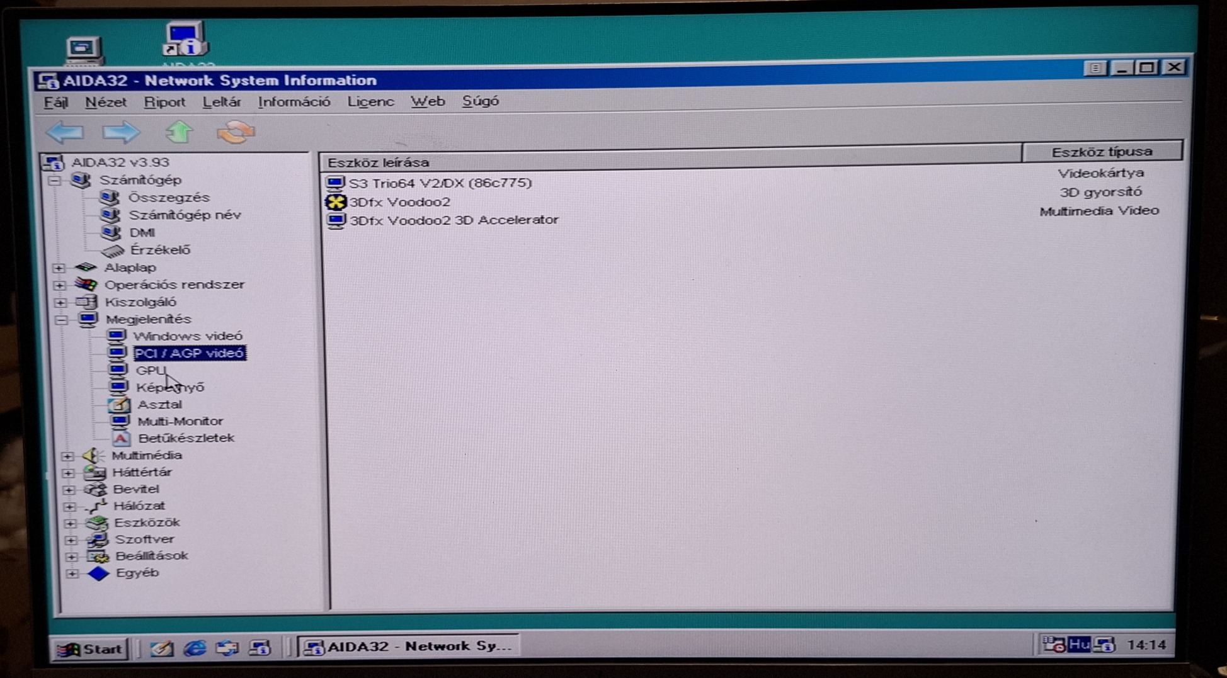Click the orange Refresh toolbar icon
This screenshot has height=678, width=1227.
pyautogui.click(x=236, y=132)
